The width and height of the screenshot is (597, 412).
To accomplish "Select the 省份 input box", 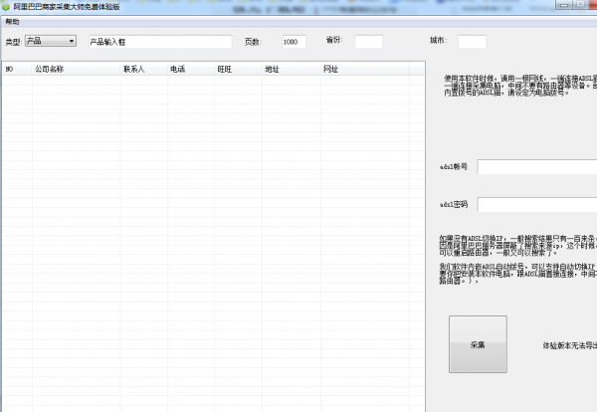I will click(x=368, y=42).
